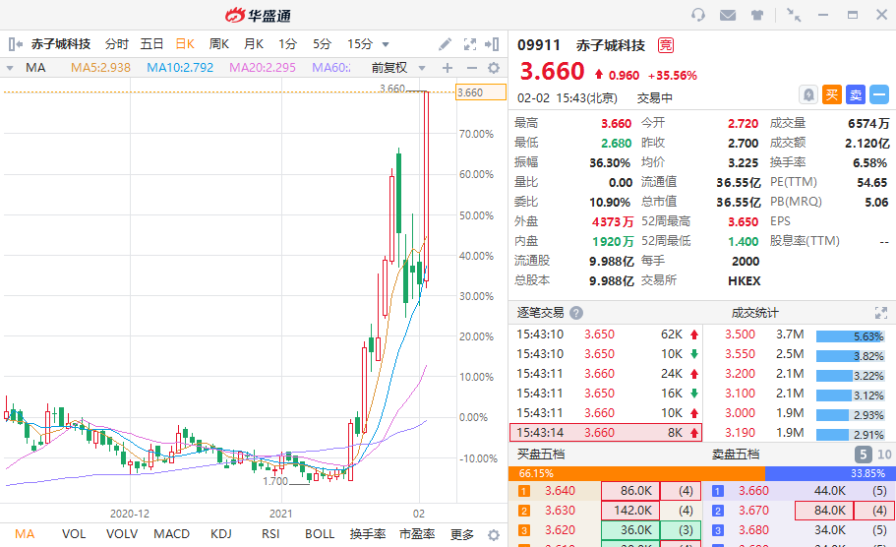Image resolution: width=896 pixels, height=547 pixels.
Task: Click the MA10:2.792 legend label
Action: click(180, 68)
